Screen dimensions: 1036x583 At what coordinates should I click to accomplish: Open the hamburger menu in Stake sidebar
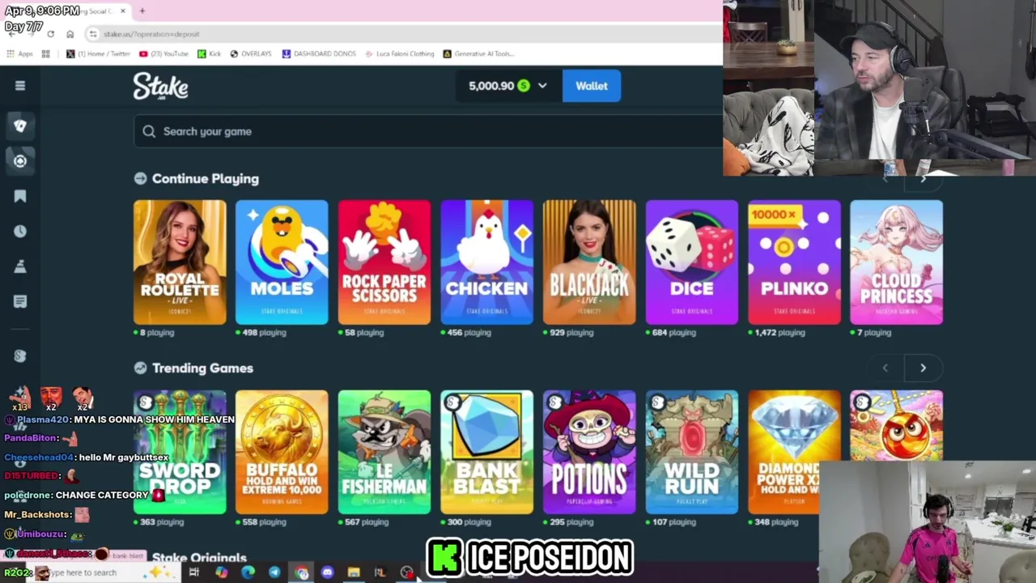click(x=20, y=86)
